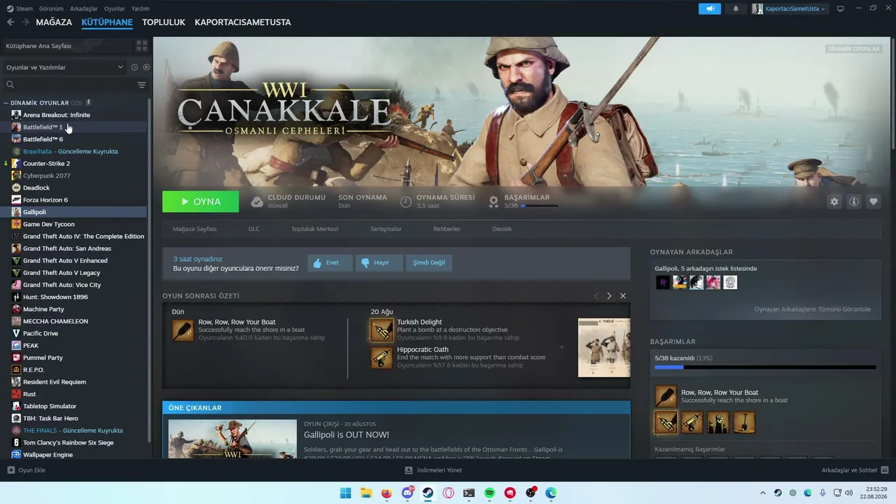The height and width of the screenshot is (504, 896).
Task: Click the dynamic collection lightning icon
Action: (x=88, y=103)
